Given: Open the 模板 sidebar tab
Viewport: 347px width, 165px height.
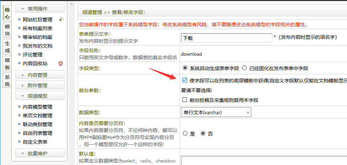Looking at the screenshot, I should coord(7,63).
